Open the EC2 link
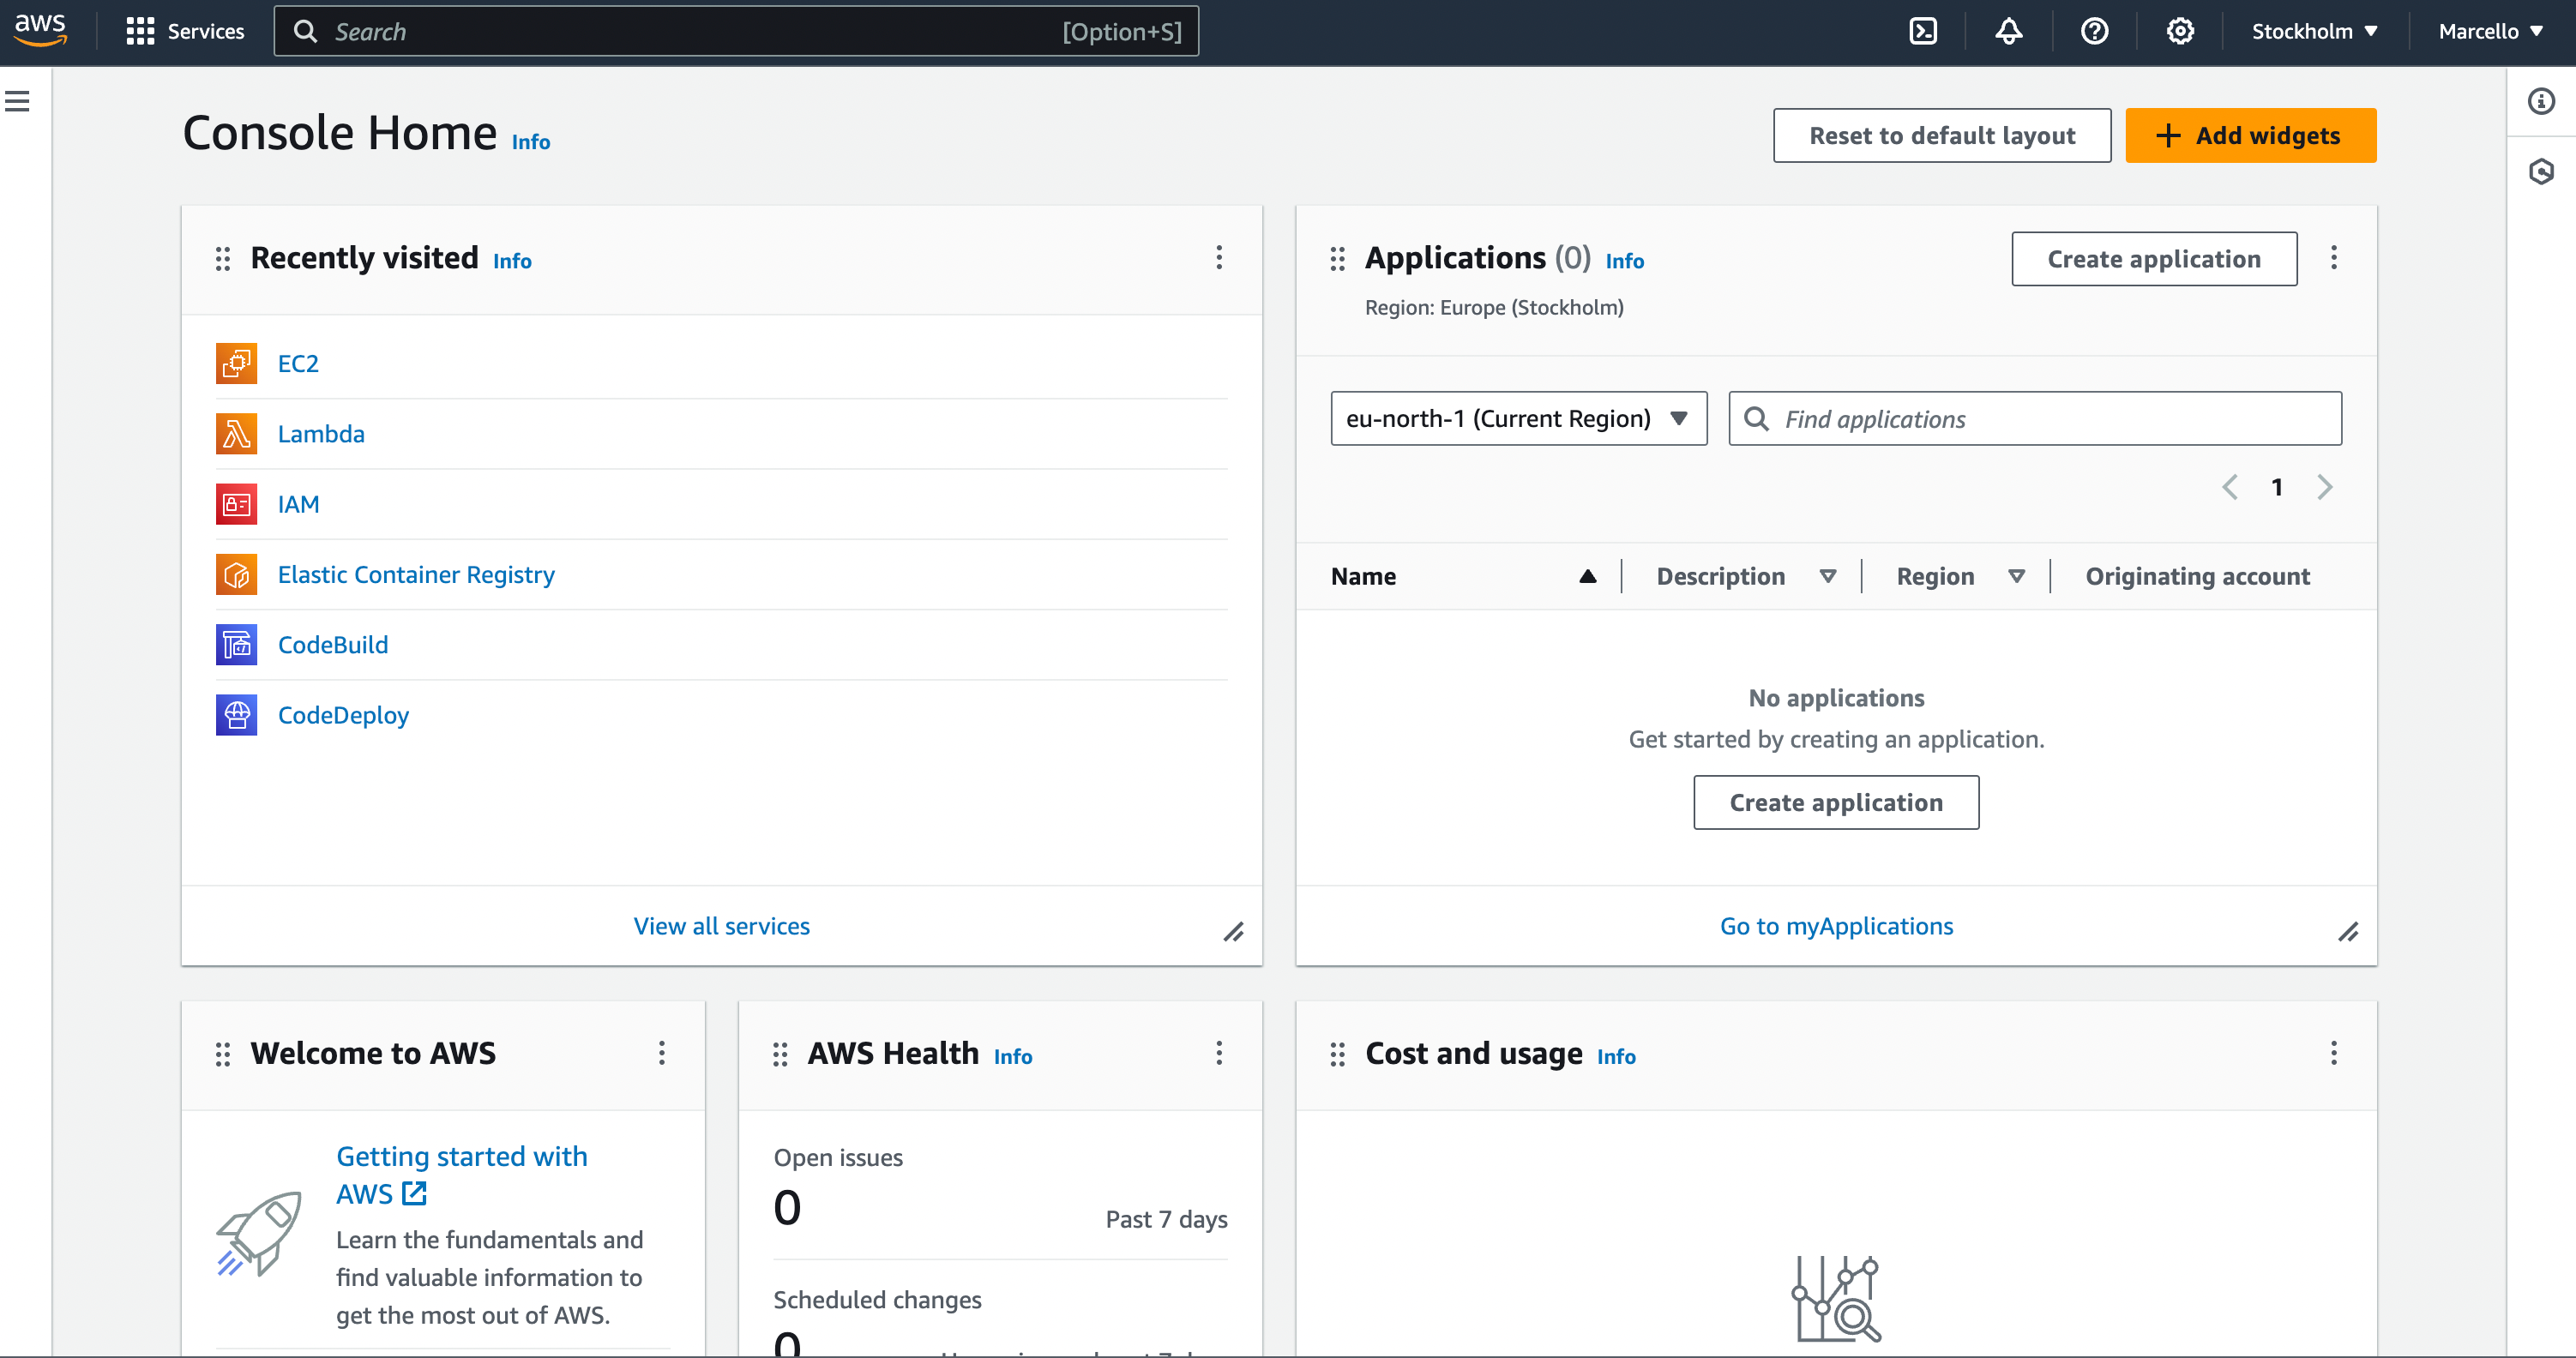 (x=298, y=363)
